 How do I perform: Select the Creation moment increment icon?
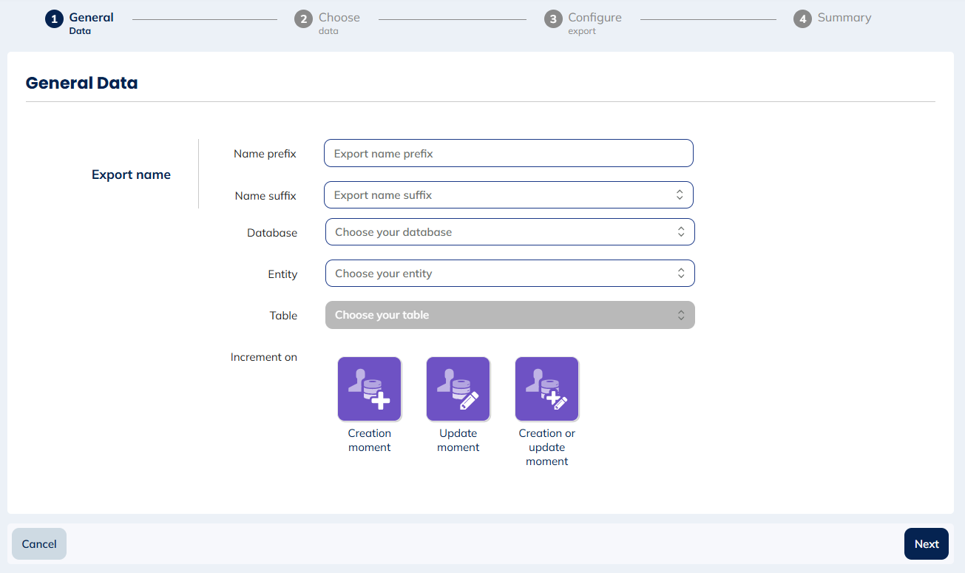coord(369,388)
